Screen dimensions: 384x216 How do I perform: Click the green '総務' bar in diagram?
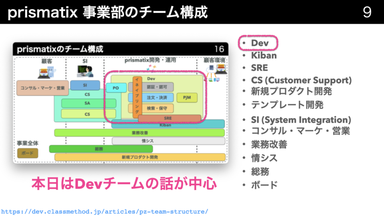tap(101, 149)
